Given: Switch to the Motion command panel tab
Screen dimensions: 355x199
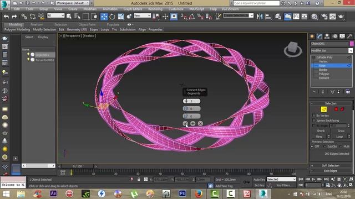Looking at the screenshot, I should coord(335,36).
